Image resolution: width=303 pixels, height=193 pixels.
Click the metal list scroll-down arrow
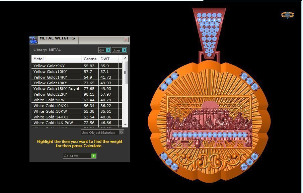coord(125,125)
